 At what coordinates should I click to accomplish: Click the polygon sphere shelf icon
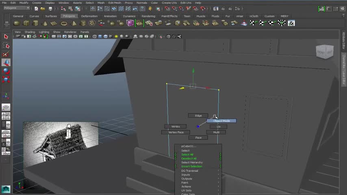tap(17, 23)
